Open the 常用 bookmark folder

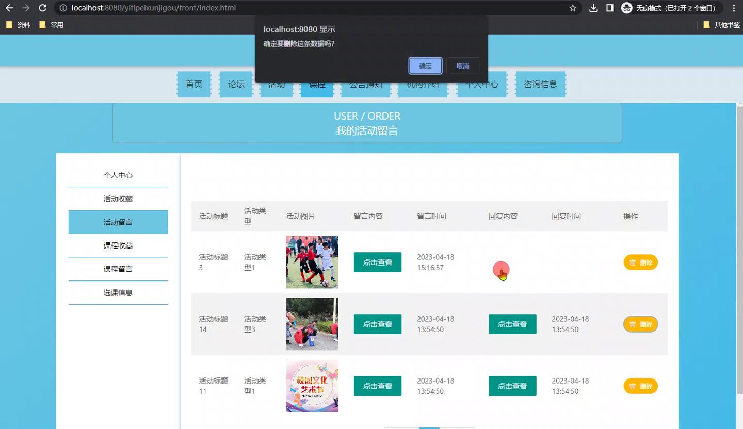coord(52,25)
